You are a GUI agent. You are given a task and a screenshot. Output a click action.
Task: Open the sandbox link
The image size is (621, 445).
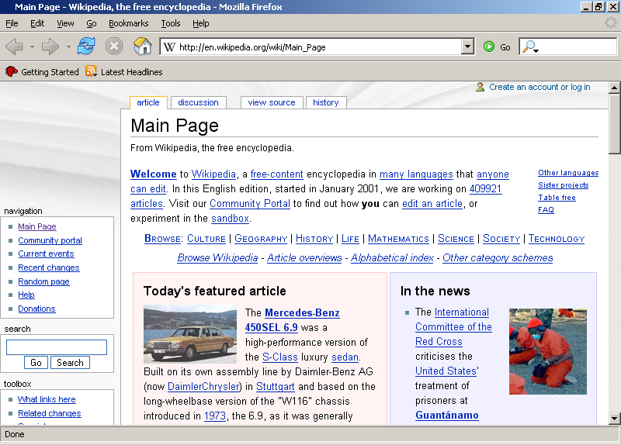click(230, 219)
